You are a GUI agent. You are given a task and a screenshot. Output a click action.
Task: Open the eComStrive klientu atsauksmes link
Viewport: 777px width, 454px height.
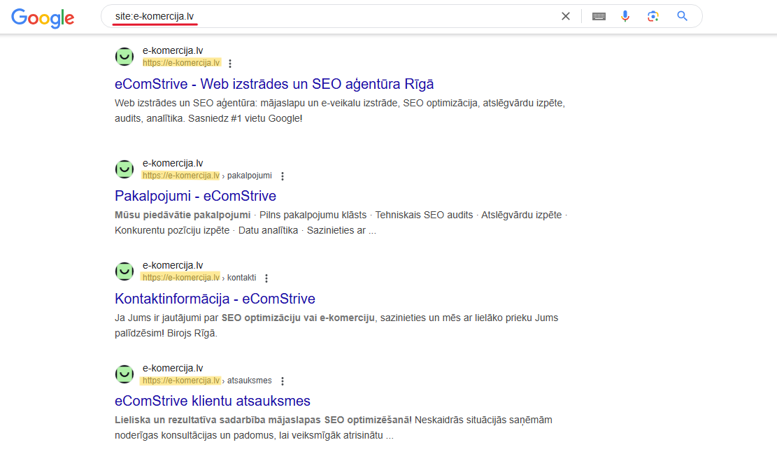click(x=212, y=400)
